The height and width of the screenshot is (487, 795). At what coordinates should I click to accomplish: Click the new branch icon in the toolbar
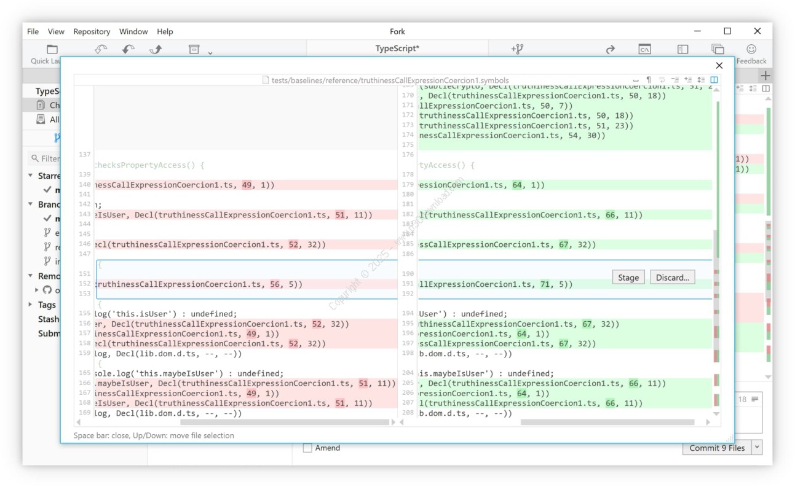[x=517, y=49]
